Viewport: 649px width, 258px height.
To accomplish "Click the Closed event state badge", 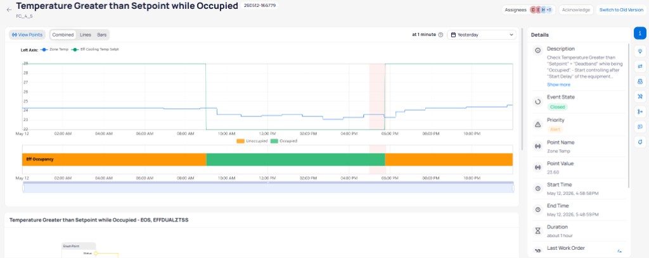I will coord(557,107).
